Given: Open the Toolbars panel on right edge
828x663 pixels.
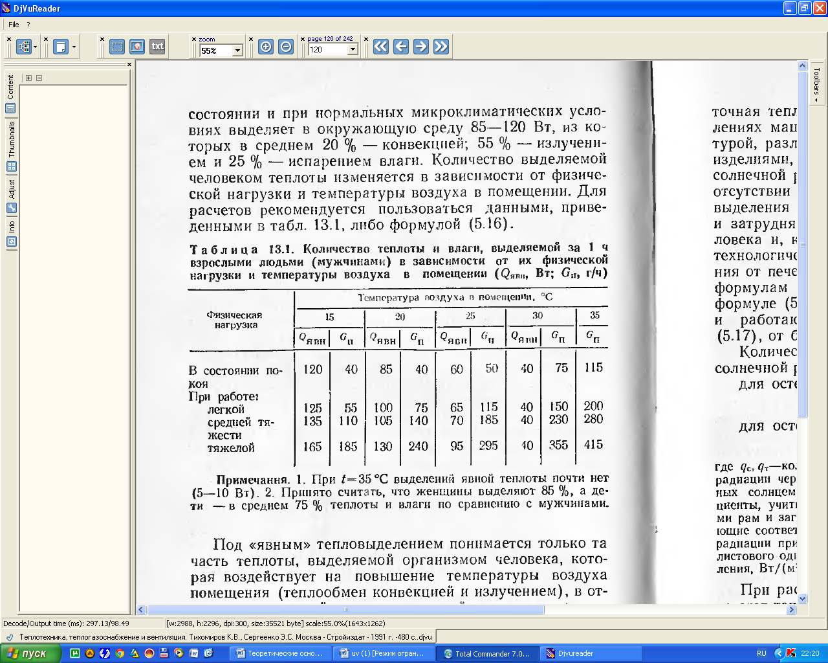Looking at the screenshot, I should [816, 84].
